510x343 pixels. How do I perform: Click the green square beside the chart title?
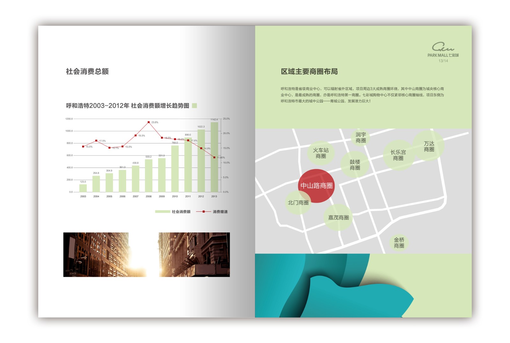tap(194, 106)
